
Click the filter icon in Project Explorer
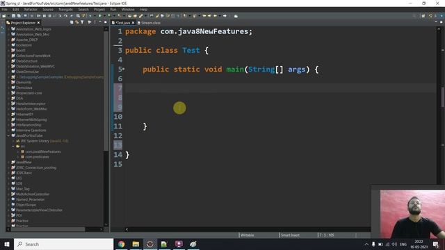click(82, 22)
